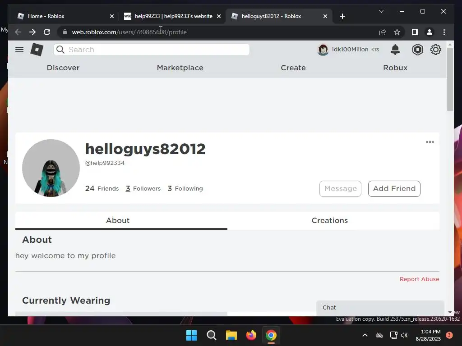
Task: Close the Home - Roblox tab
Action: tap(112, 16)
